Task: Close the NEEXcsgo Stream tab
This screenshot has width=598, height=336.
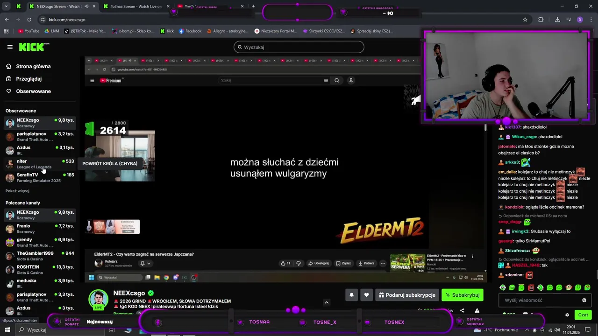Action: pyautogui.click(x=94, y=7)
